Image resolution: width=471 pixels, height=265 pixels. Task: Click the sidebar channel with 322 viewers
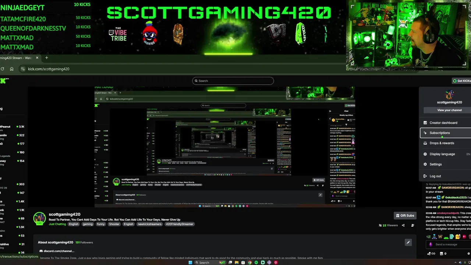(13, 136)
